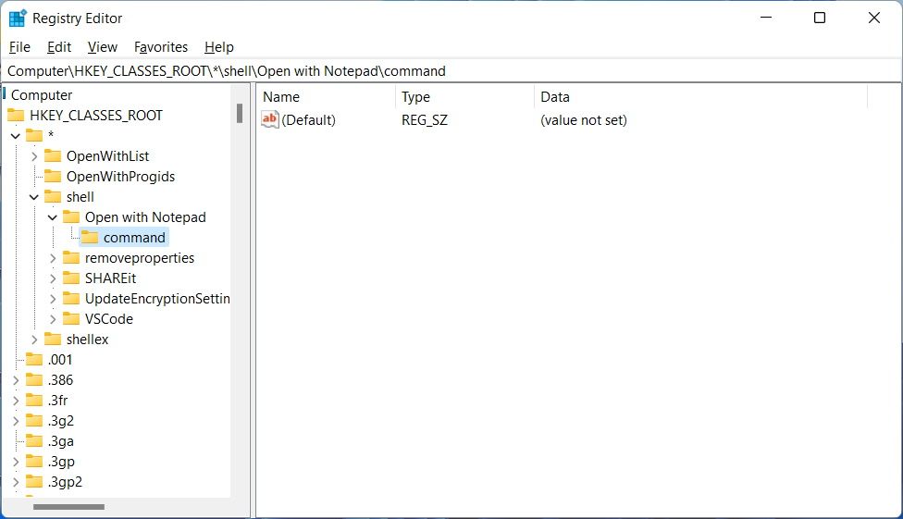Open the Edit menu
The height and width of the screenshot is (519, 903).
(59, 47)
